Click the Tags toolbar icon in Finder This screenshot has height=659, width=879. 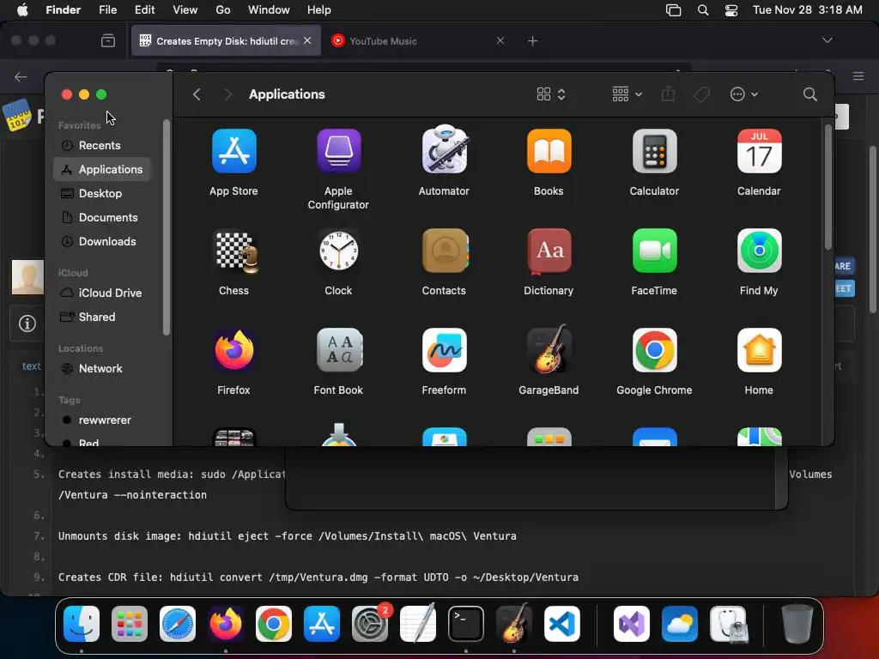pyautogui.click(x=701, y=94)
